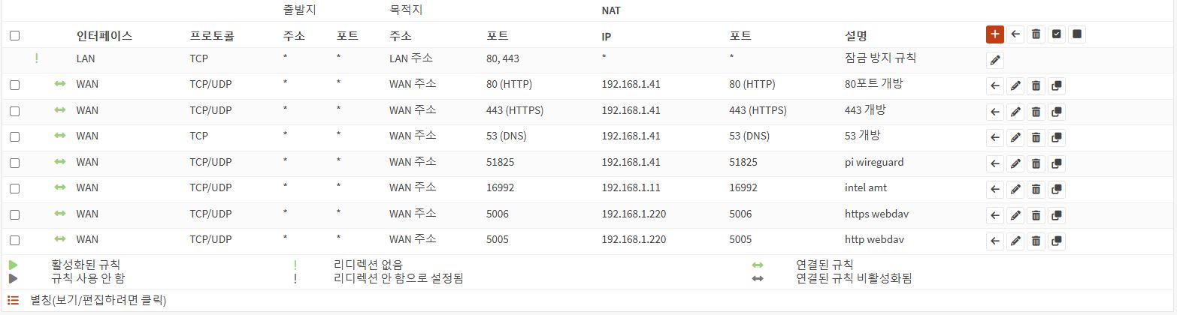Viewport: 1177px width, 315px height.
Task: Move selected rules before 53 개방 rule
Action: pyautogui.click(x=995, y=138)
